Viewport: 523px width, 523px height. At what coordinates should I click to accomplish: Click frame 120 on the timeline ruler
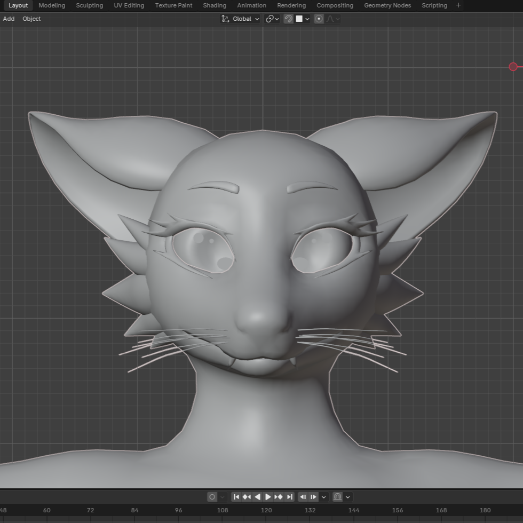click(266, 510)
